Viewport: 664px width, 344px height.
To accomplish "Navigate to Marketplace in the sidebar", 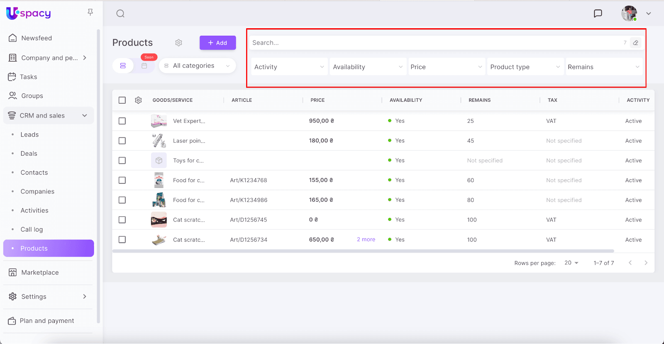I will point(40,273).
